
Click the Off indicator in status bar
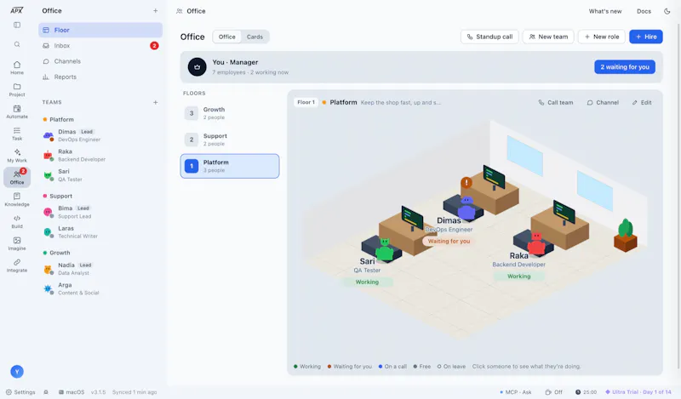554,392
